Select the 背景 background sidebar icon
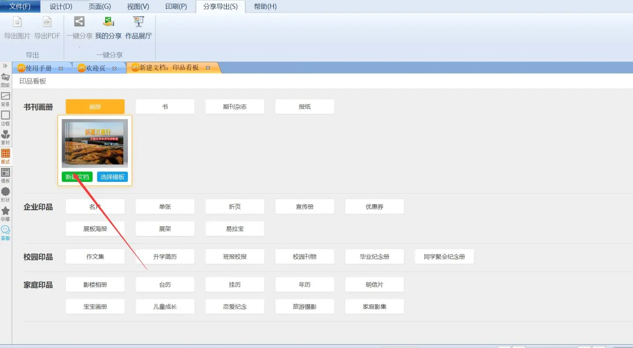The width and height of the screenshot is (633, 348). [x=5, y=99]
